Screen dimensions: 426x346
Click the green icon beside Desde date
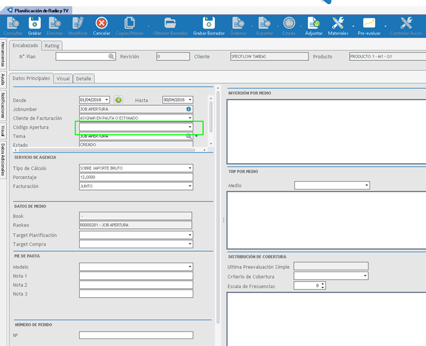(x=118, y=100)
